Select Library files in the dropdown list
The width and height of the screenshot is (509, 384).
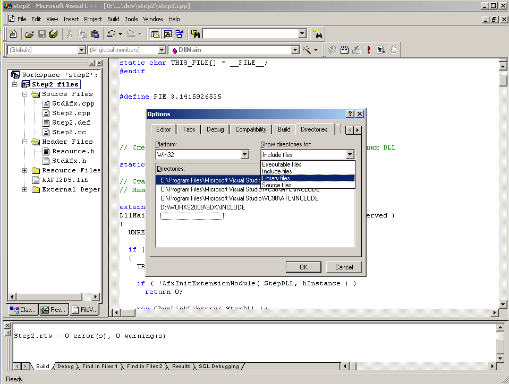coord(276,178)
